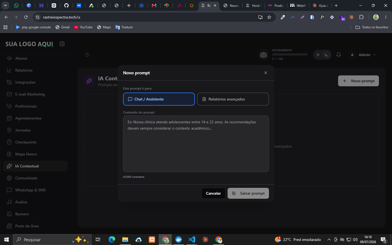
Task: Click the WhatsApp & SMS chat icon
Action: tap(9, 190)
